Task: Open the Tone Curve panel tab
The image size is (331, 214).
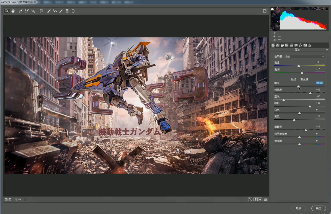Action: 278,45
